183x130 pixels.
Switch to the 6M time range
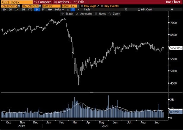coord(23,10)
